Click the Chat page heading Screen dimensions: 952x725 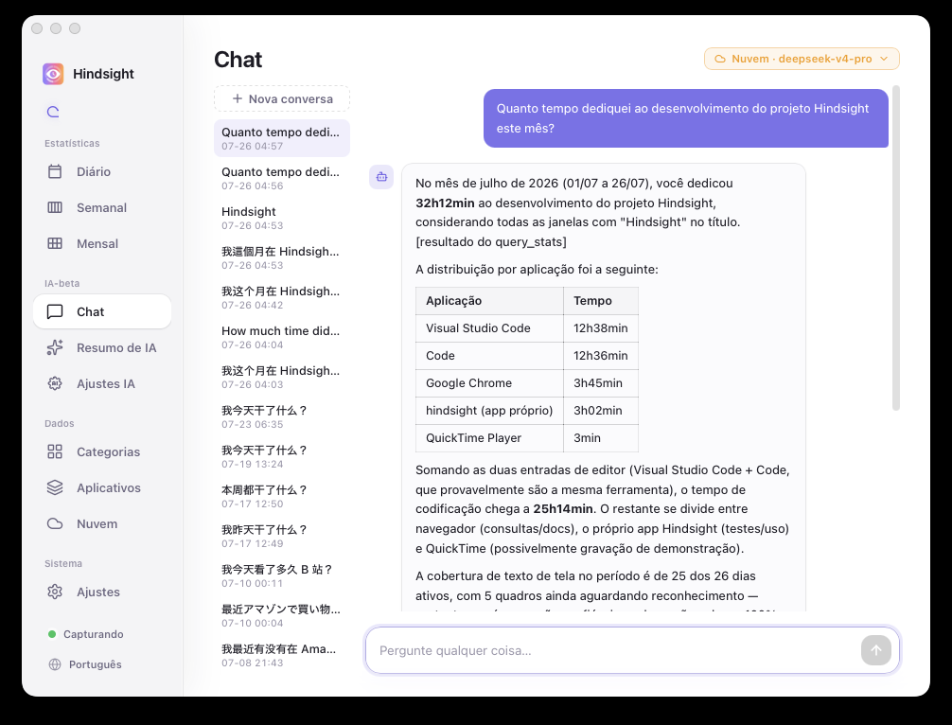point(238,60)
